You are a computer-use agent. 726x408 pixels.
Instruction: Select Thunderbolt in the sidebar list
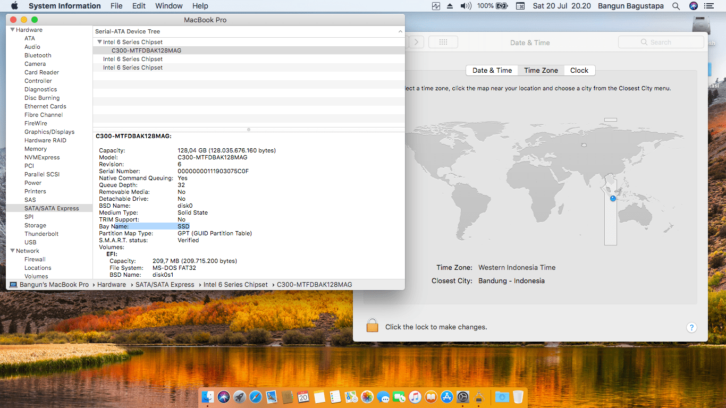tap(41, 234)
